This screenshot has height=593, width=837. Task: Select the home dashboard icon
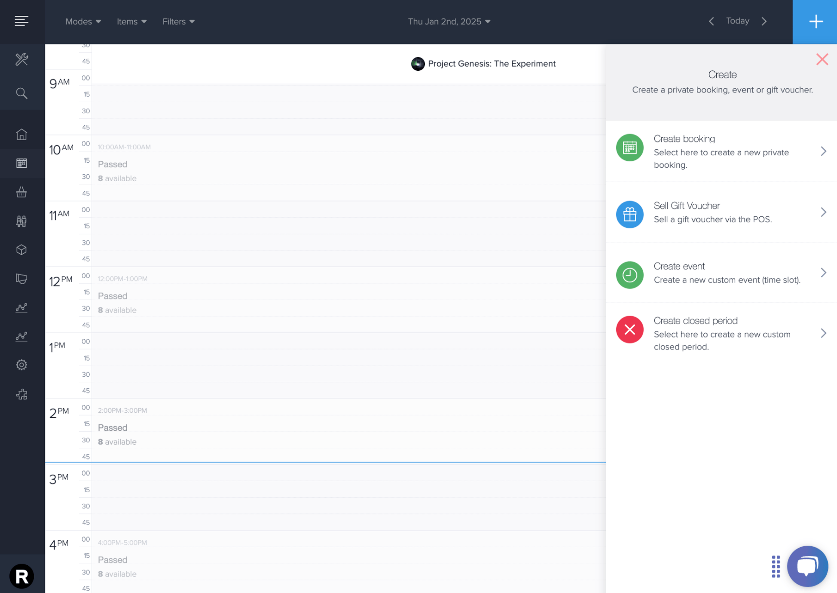[x=22, y=134]
